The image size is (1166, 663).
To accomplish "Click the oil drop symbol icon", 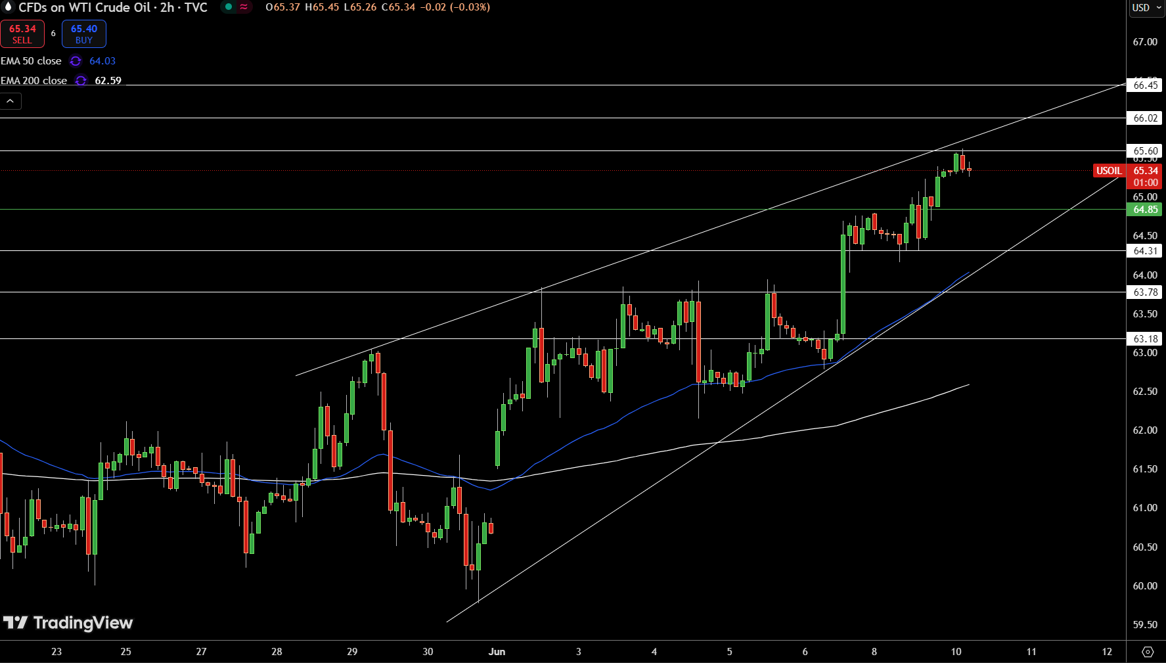I will coord(8,7).
